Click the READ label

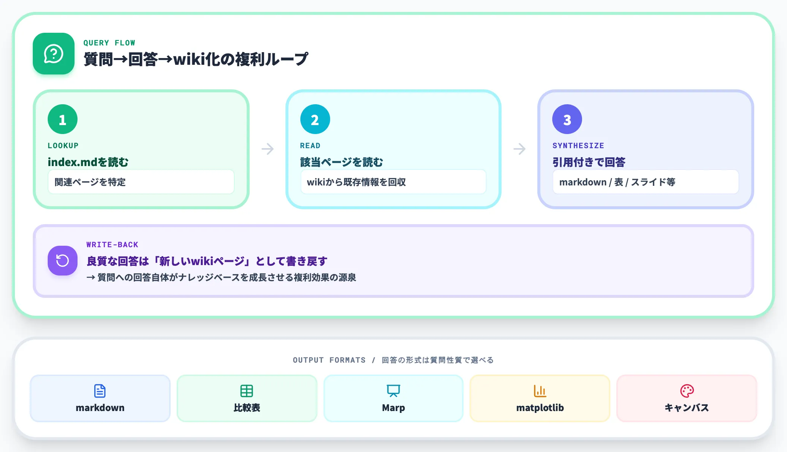tap(310, 146)
